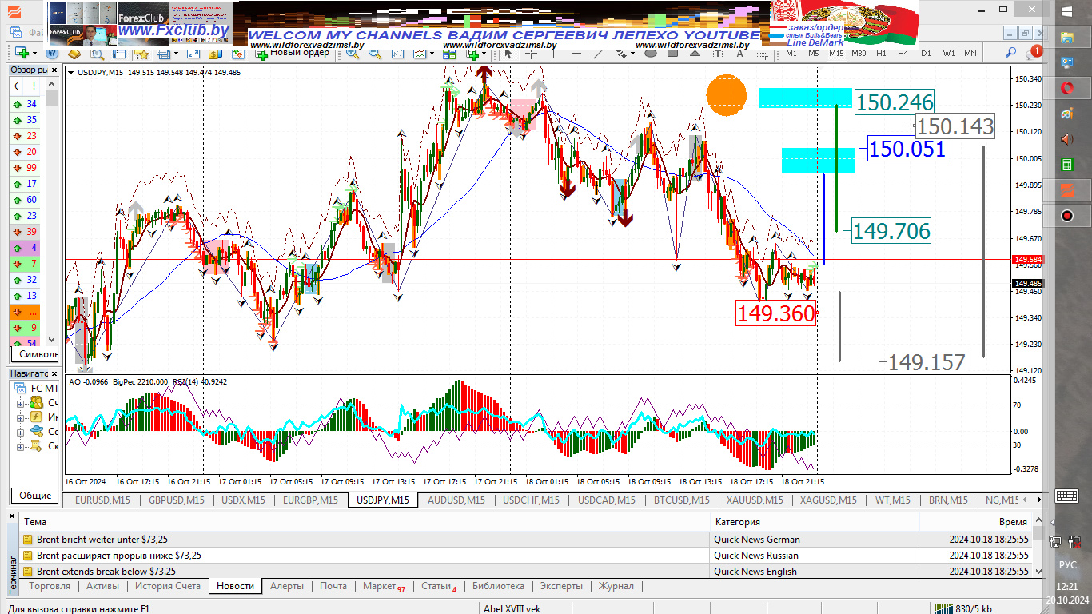Toggle full-screen arrows icon in toolbar

click(193, 54)
